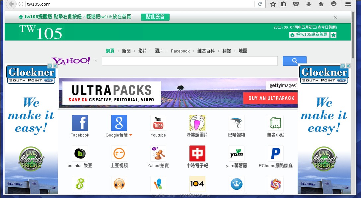Open the Pocket icon in toolbar

296,4
